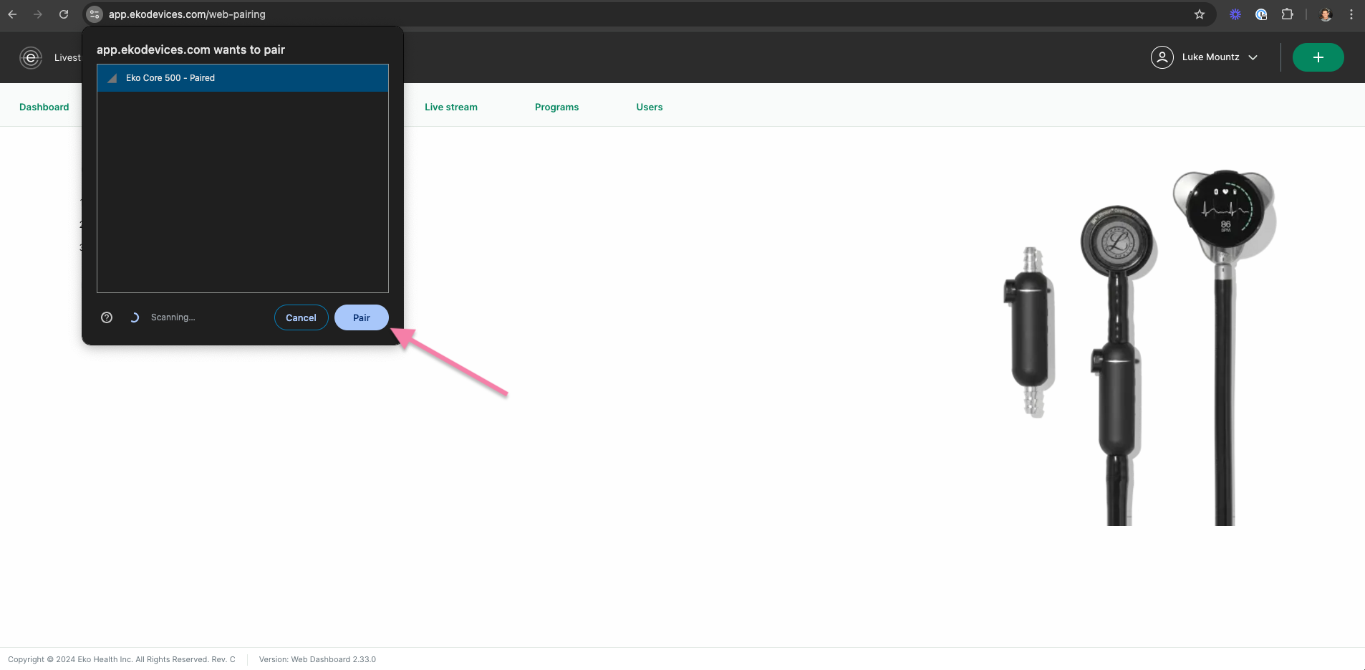This screenshot has height=670, width=1365.
Task: Click the green plus icon top right
Action: (x=1317, y=57)
